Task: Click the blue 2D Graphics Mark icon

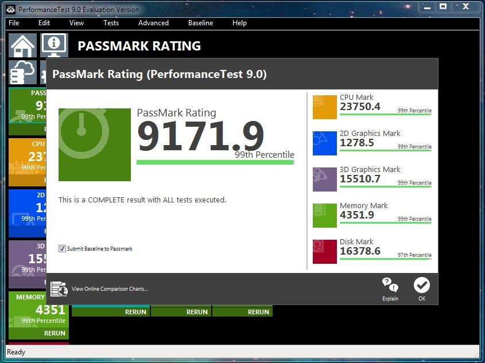Action: (325, 143)
